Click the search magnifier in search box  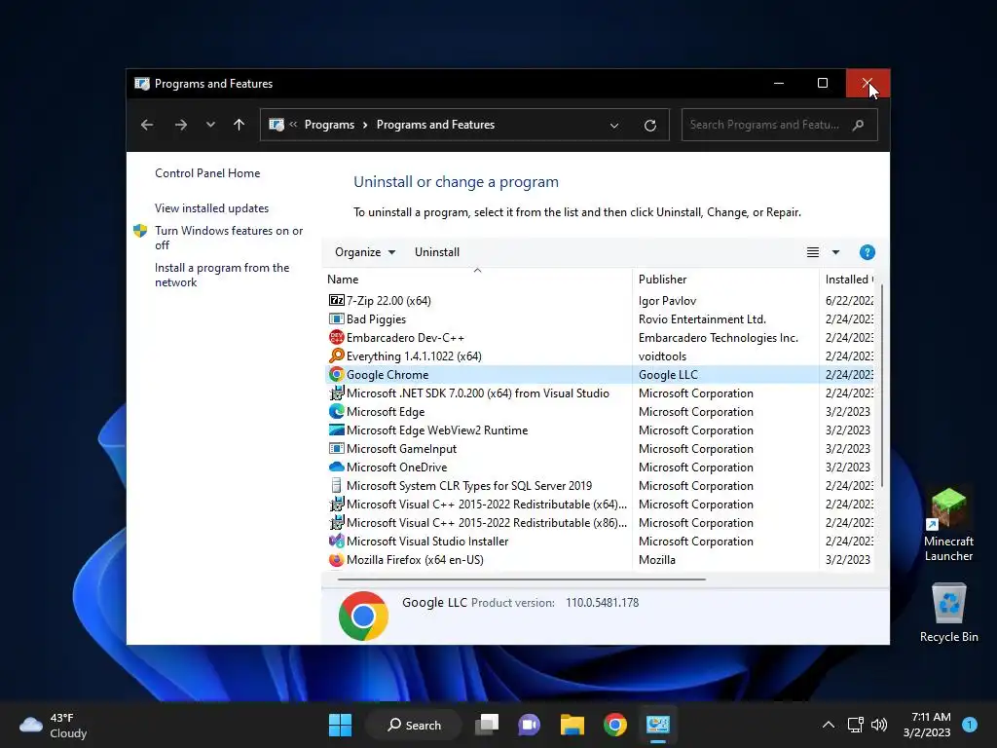858,125
